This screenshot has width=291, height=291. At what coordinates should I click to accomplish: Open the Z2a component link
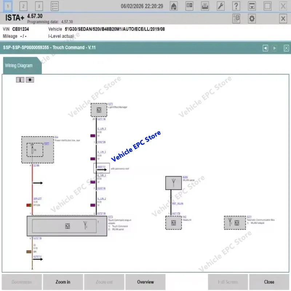click(56, 137)
